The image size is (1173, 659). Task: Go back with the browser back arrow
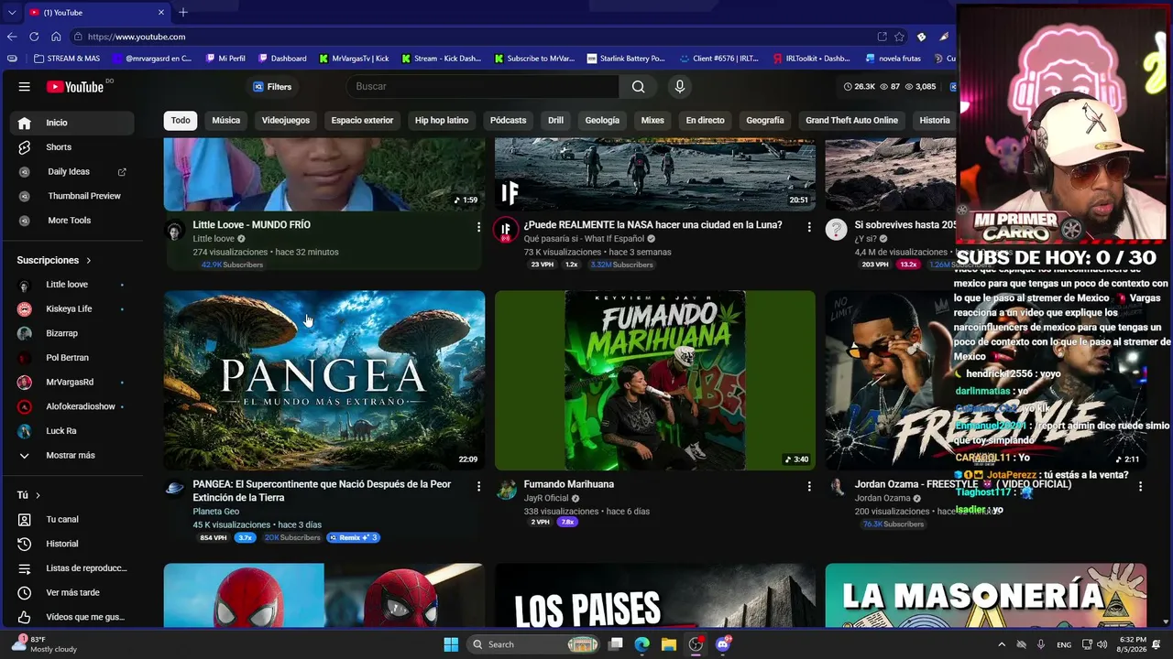tap(12, 37)
